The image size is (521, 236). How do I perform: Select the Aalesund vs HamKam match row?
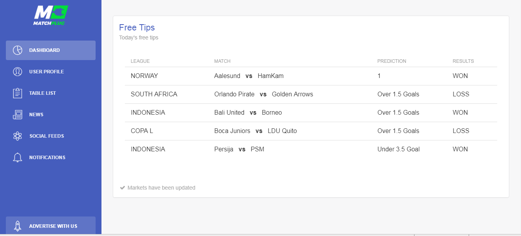click(x=311, y=76)
